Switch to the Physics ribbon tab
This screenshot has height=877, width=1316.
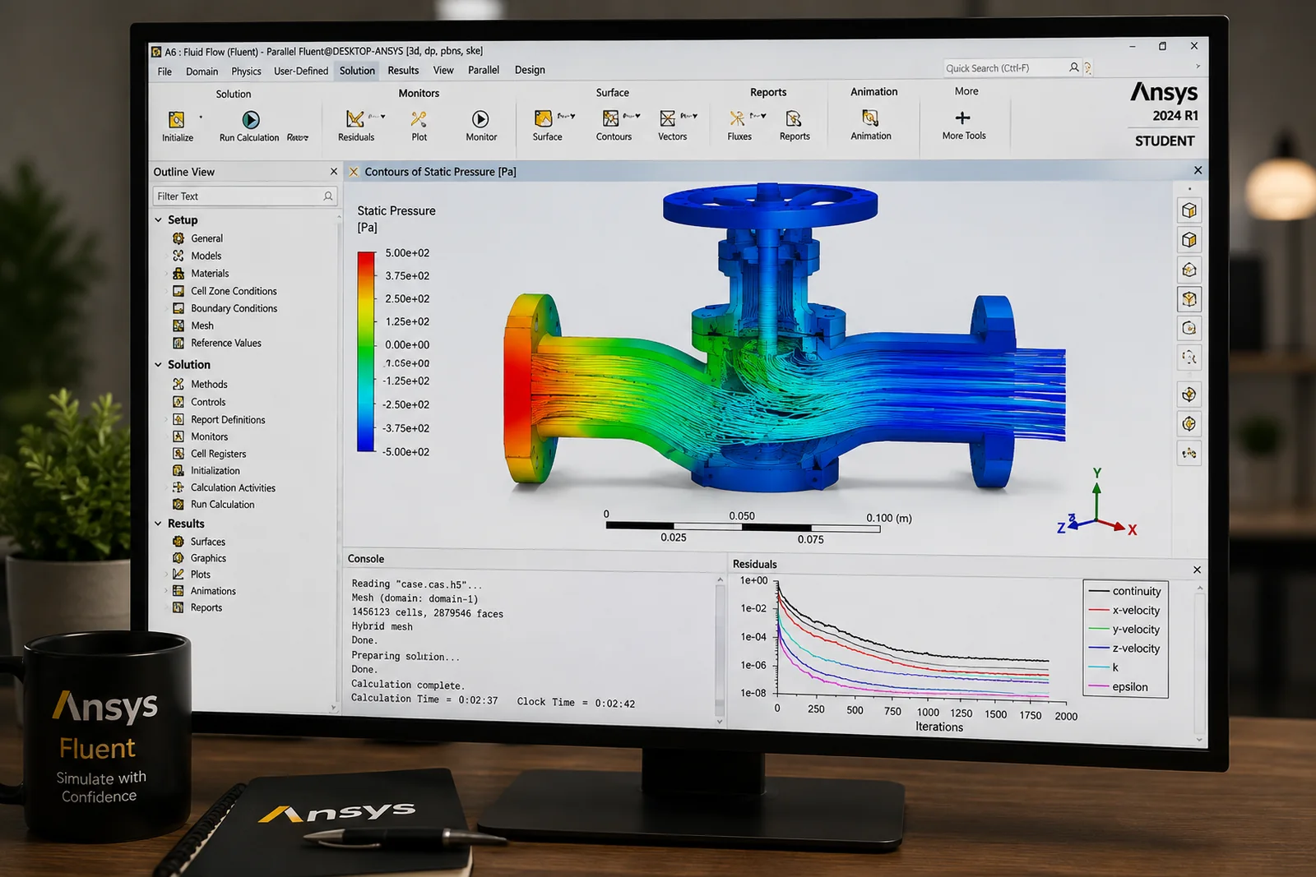pyautogui.click(x=246, y=72)
